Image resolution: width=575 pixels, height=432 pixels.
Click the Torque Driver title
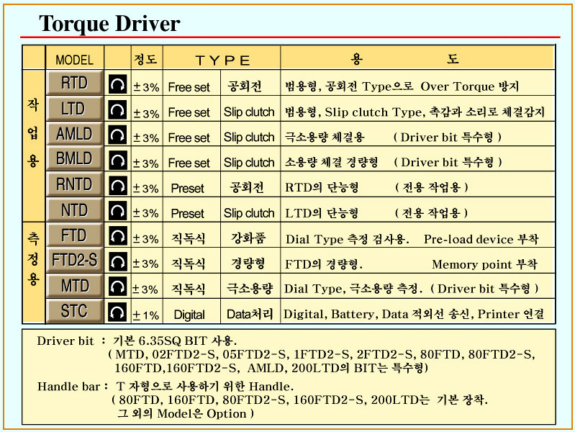point(109,23)
